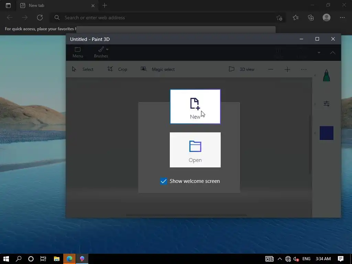Screen dimensions: 352x264
Task: Open Edge Collections
Action: coord(311,18)
